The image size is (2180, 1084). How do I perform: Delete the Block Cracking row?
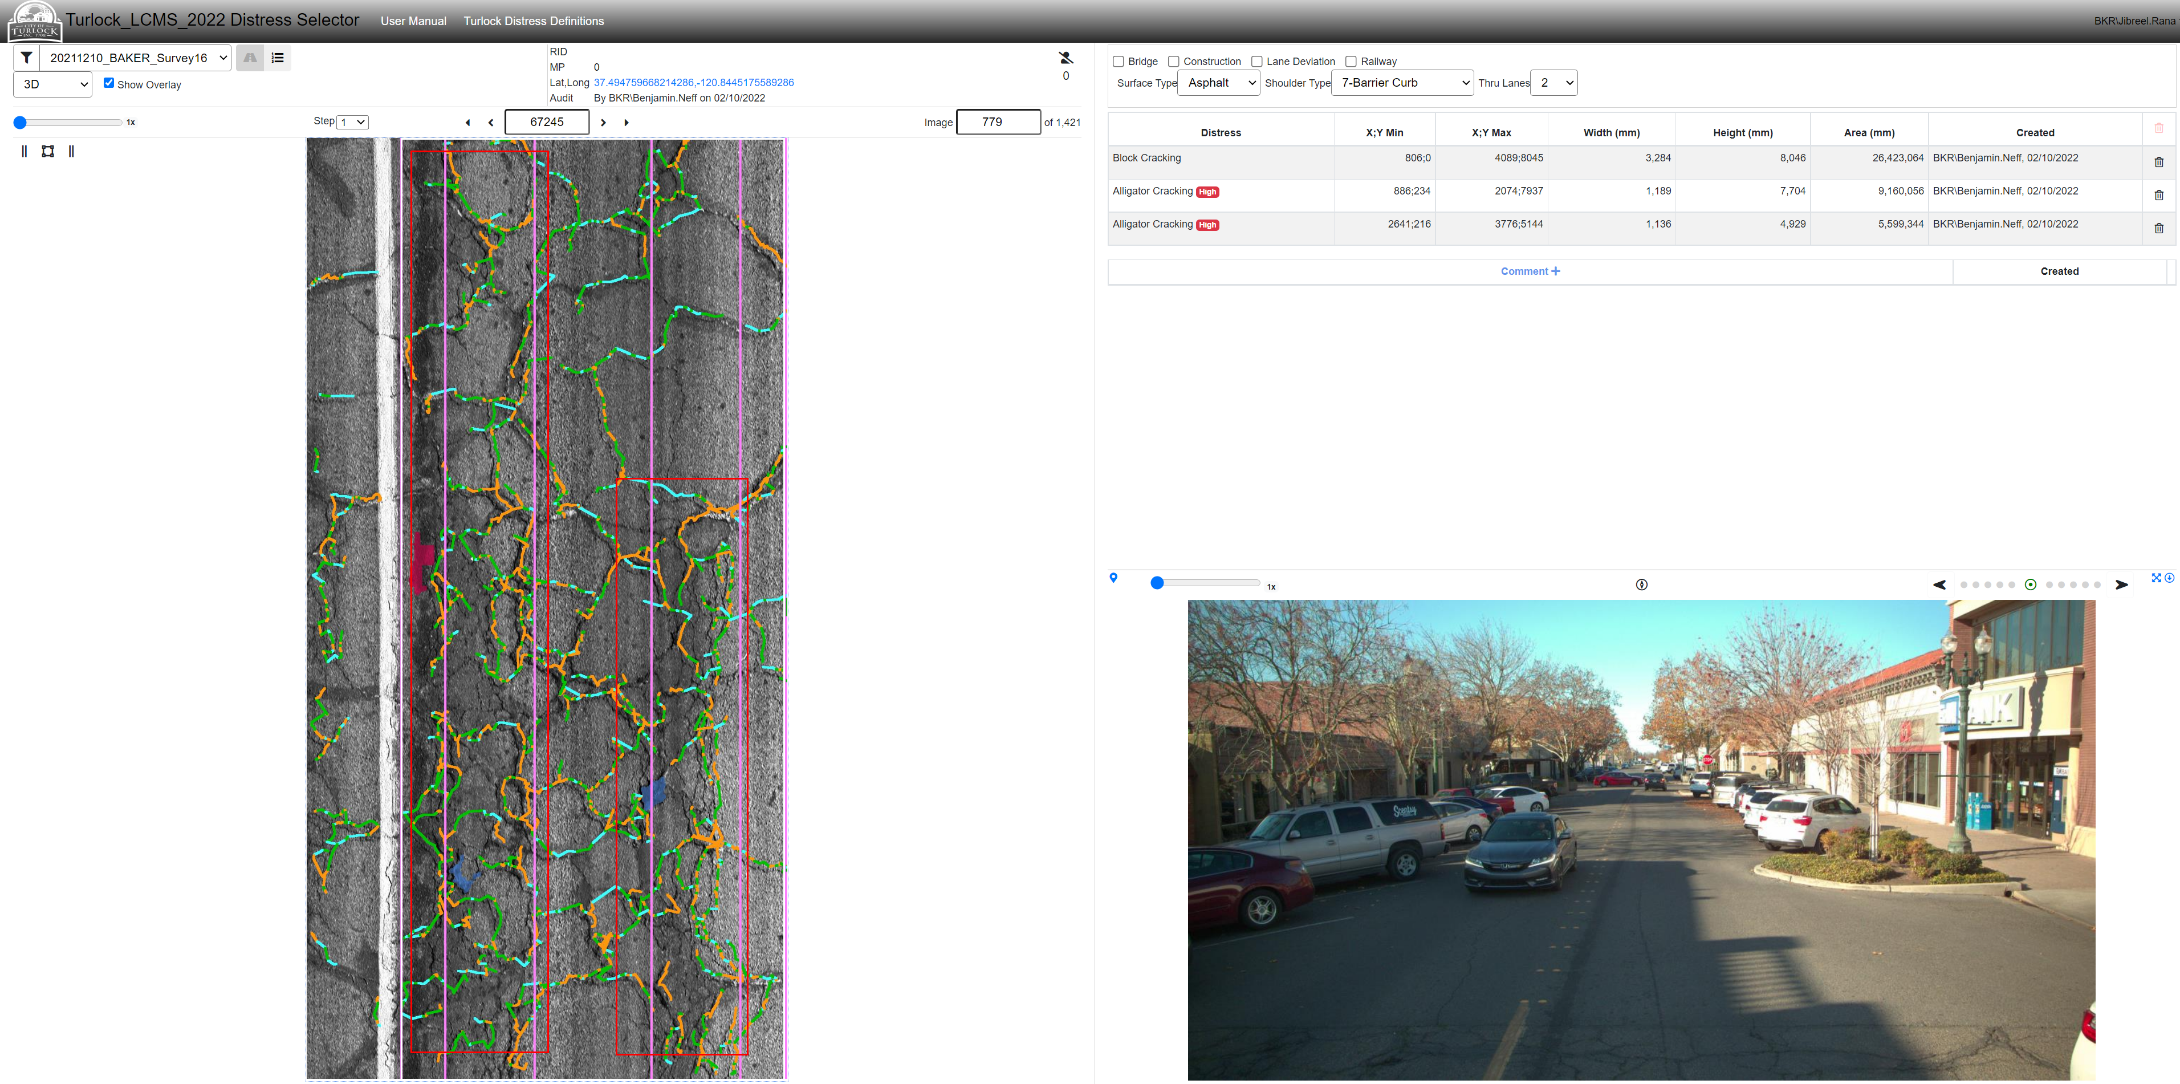pos(2158,161)
